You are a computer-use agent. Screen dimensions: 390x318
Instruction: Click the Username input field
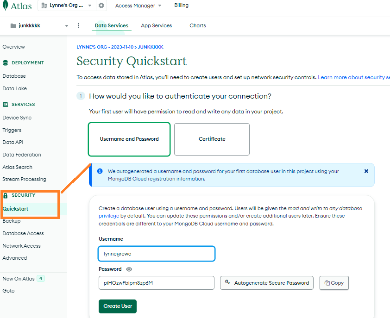pos(157,254)
